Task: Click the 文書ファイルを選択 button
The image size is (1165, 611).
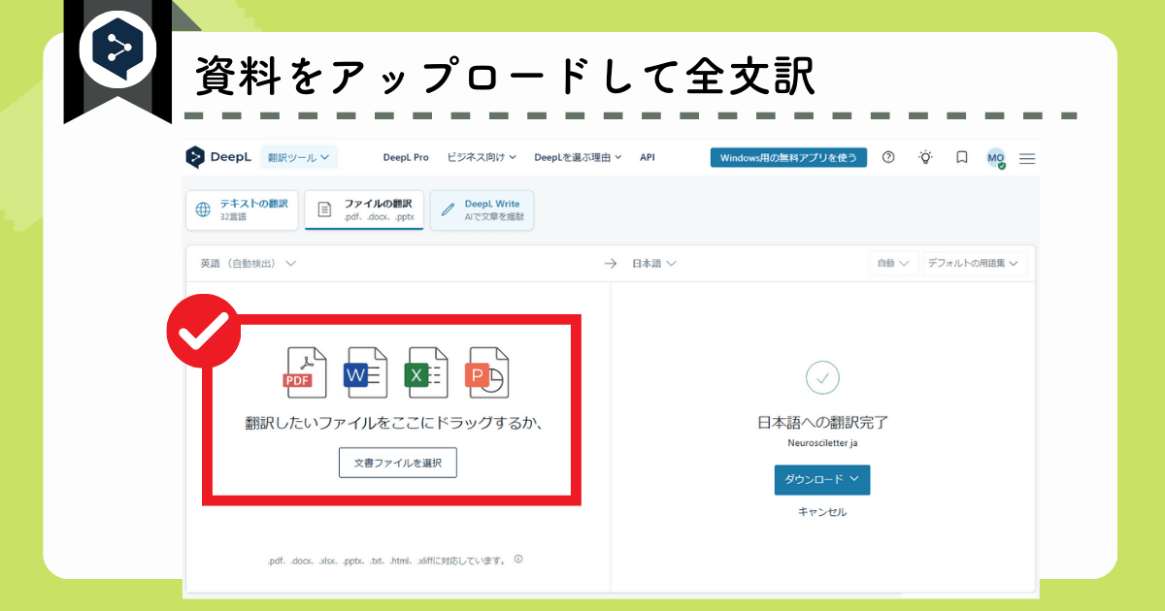Action: [398, 464]
